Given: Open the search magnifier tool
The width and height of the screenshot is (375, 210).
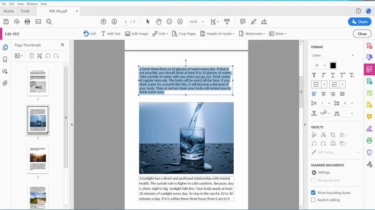Looking at the screenshot, I should 49,22.
